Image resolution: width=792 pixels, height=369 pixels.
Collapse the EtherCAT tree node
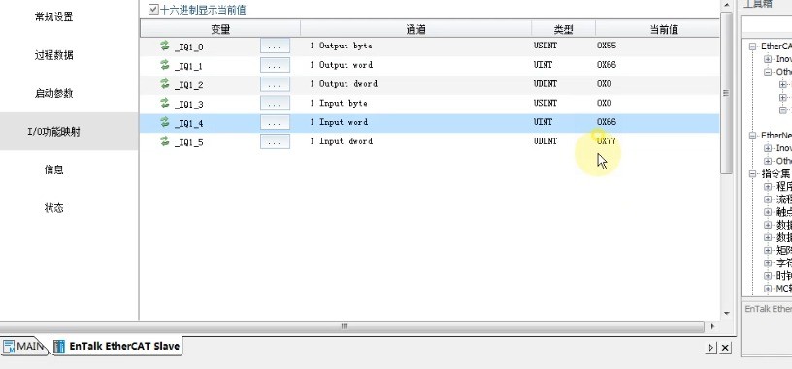coord(752,46)
